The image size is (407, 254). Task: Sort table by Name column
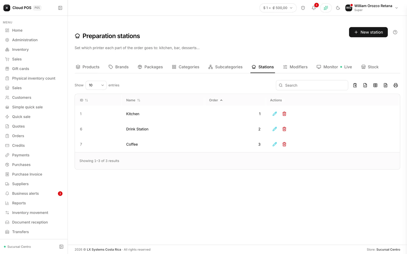[133, 100]
